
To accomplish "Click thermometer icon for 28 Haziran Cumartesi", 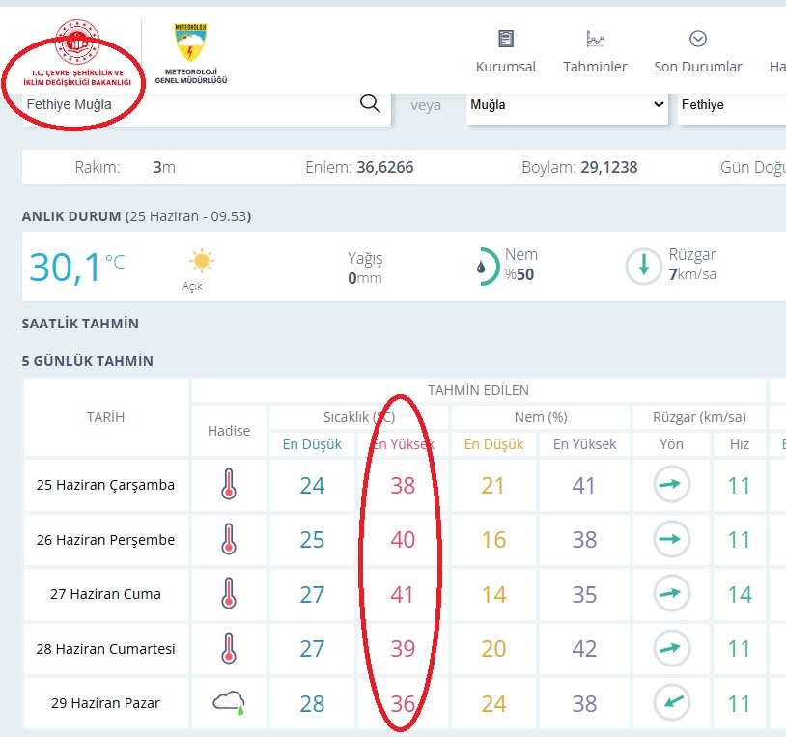I will (x=229, y=648).
